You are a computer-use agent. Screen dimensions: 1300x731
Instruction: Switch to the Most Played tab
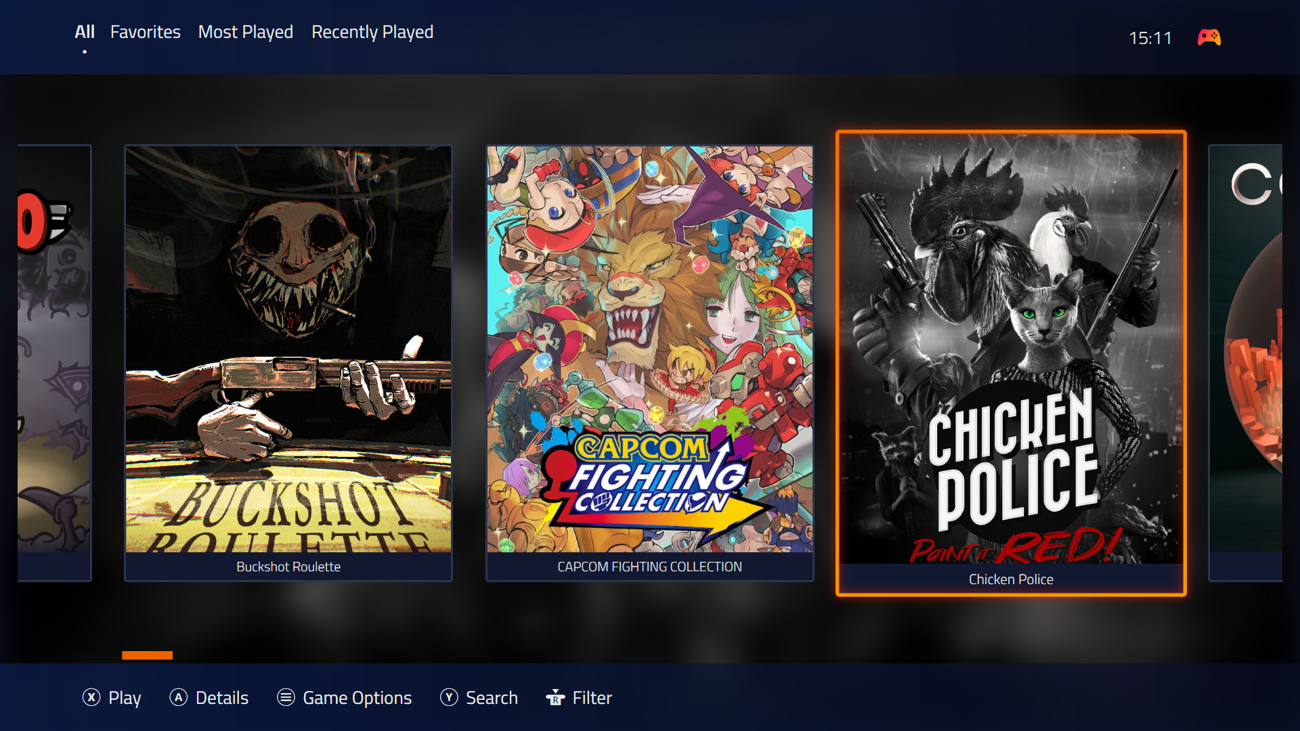tap(245, 32)
